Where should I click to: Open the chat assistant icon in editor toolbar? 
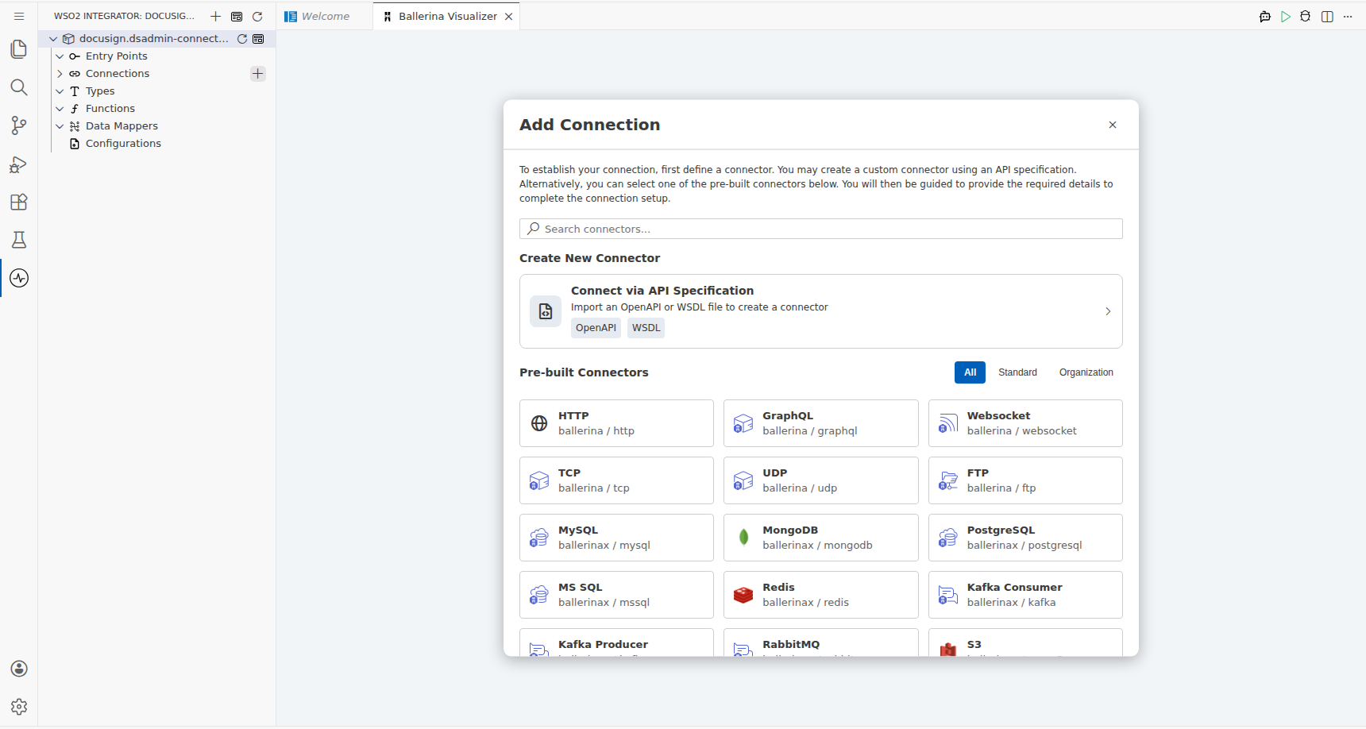(1265, 16)
